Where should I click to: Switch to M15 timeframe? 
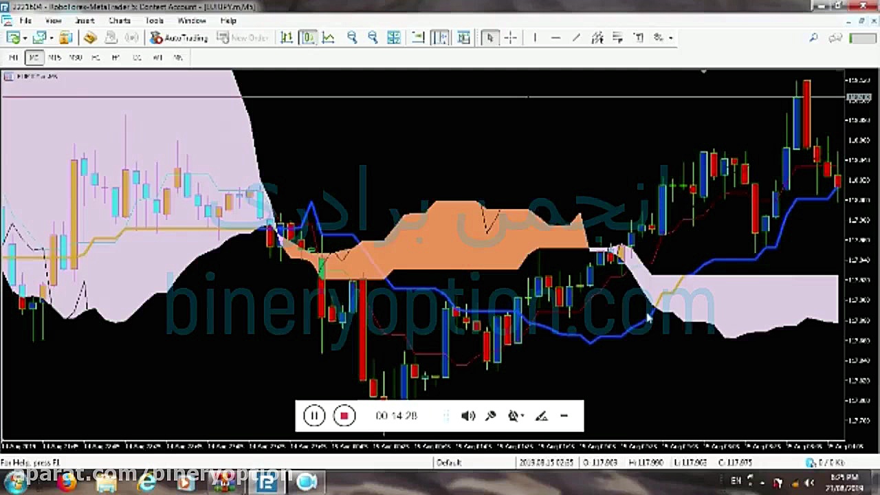coord(54,58)
